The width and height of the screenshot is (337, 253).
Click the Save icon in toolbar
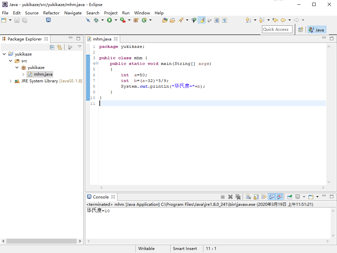click(x=17, y=20)
